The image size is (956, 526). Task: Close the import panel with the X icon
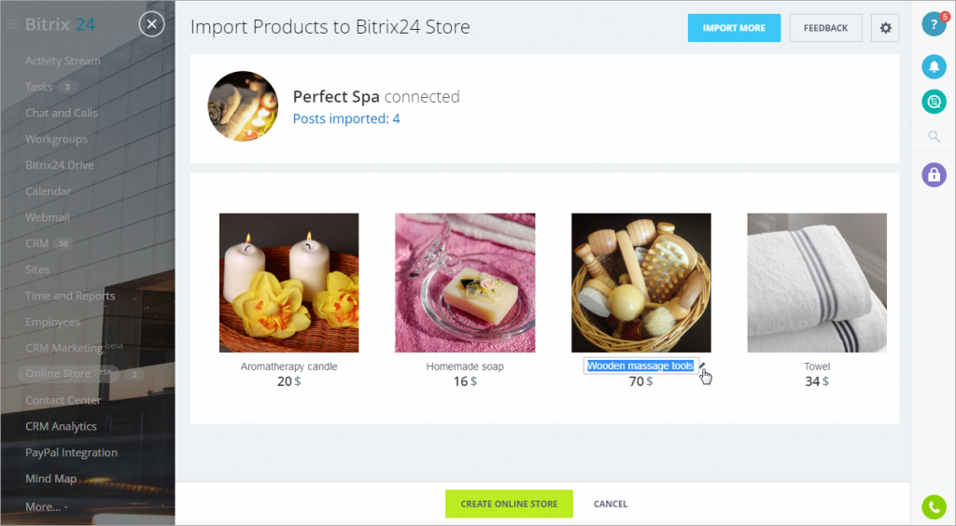coord(152,24)
